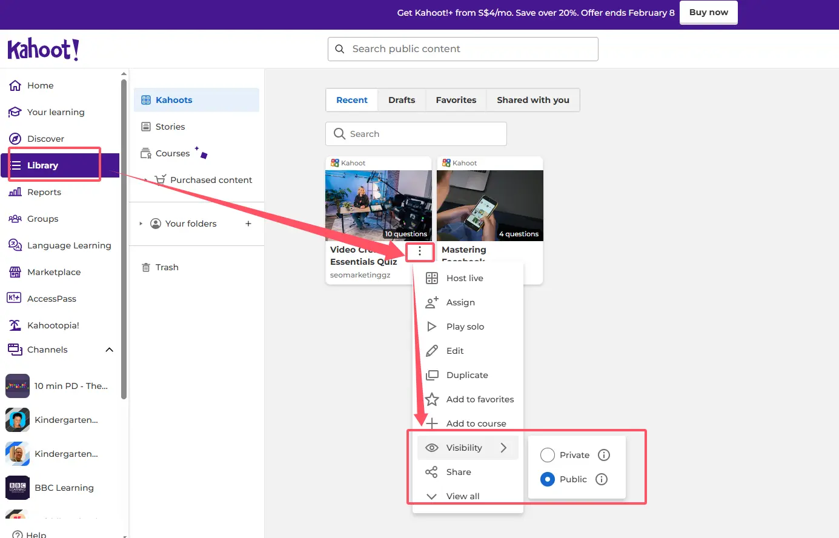Open the Shared with you tab

click(x=532, y=100)
